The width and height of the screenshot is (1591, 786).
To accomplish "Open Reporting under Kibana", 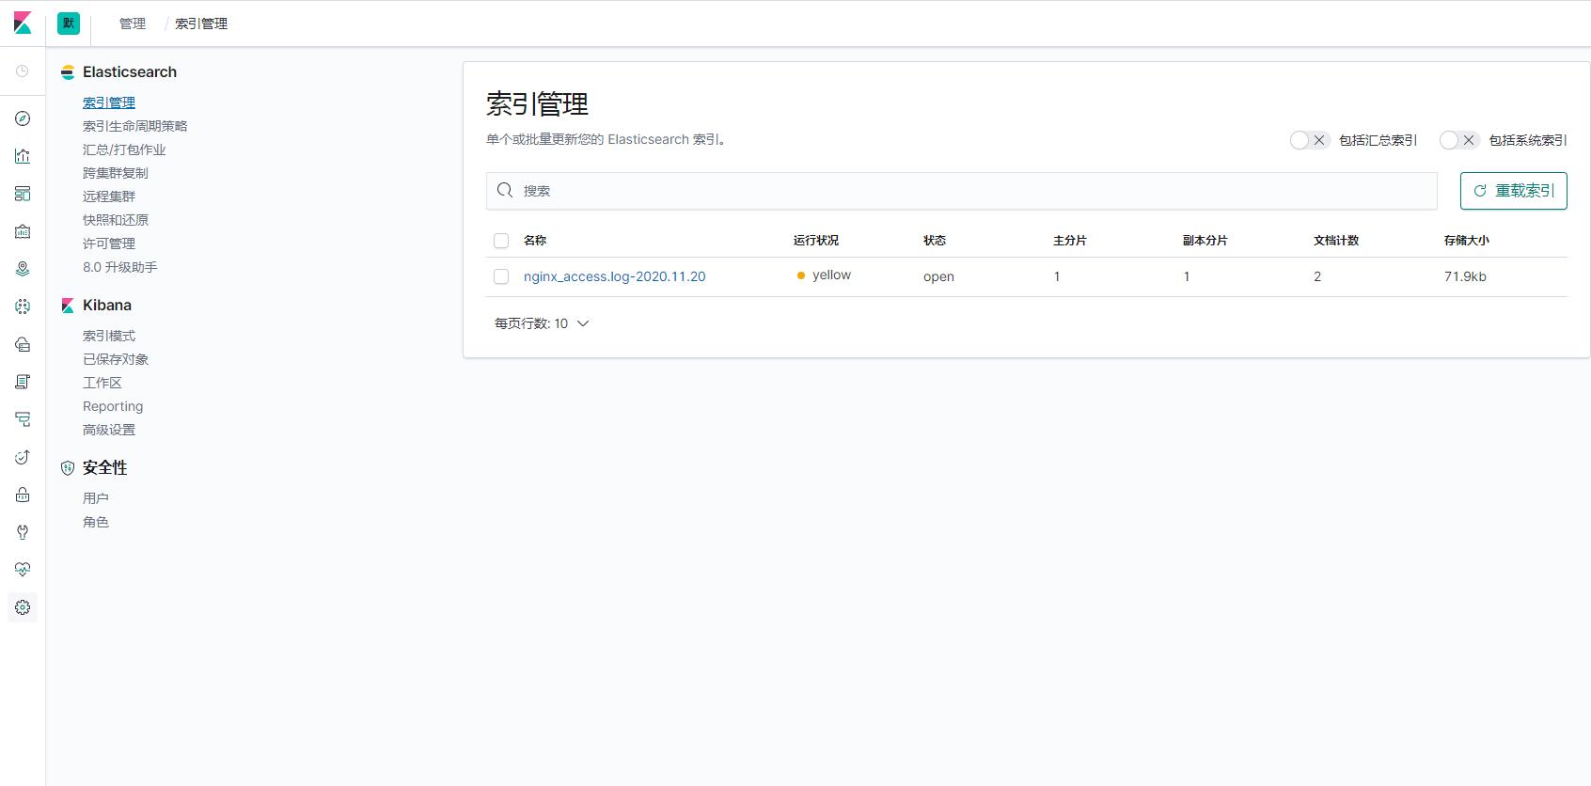I will (x=113, y=406).
